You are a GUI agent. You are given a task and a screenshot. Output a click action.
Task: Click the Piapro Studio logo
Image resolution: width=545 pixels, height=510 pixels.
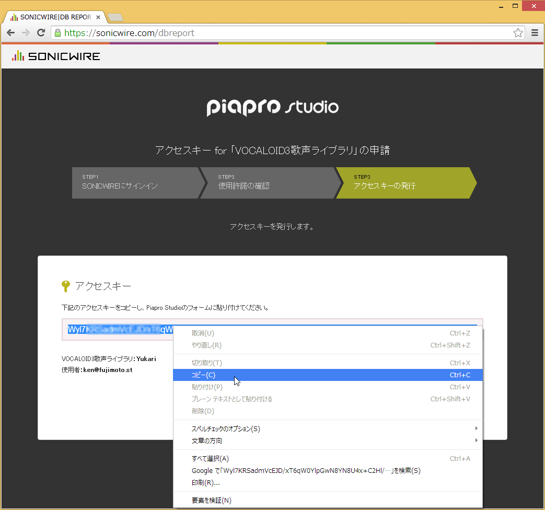click(273, 108)
